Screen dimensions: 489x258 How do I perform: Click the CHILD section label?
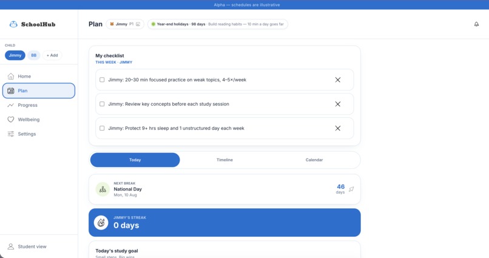tap(10, 46)
